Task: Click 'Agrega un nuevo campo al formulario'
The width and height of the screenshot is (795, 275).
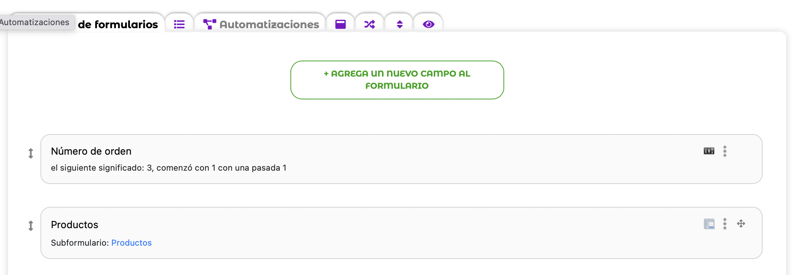Action: tap(397, 80)
